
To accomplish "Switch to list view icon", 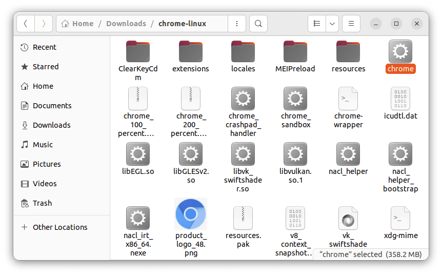I will pyautogui.click(x=317, y=24).
